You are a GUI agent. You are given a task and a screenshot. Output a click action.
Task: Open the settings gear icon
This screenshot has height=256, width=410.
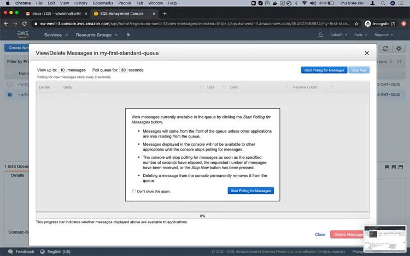point(399,48)
